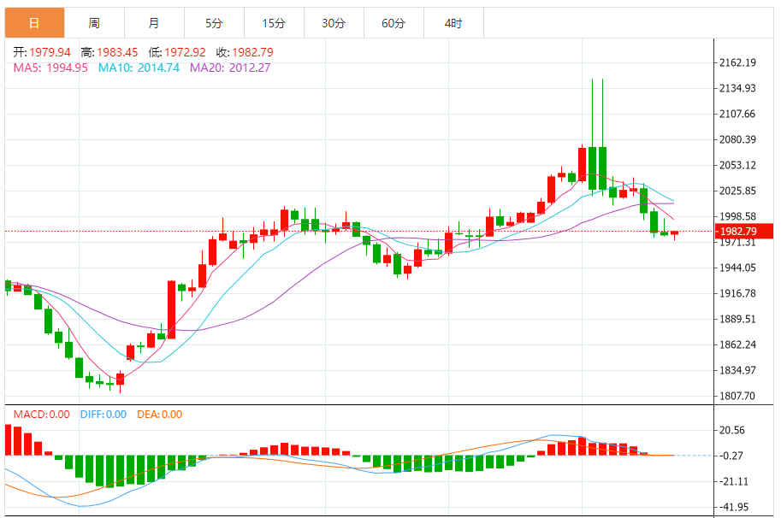Click the 1916.78 price axis label

pos(737,293)
